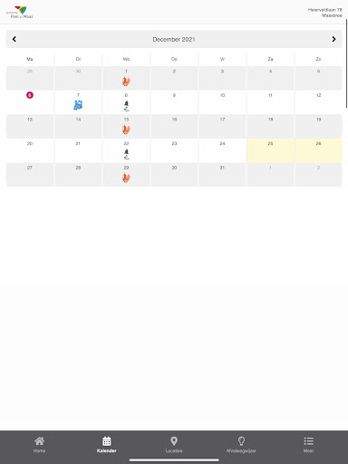Tap the orange waste icon on December 1
This screenshot has height=464, width=348.
click(x=126, y=82)
